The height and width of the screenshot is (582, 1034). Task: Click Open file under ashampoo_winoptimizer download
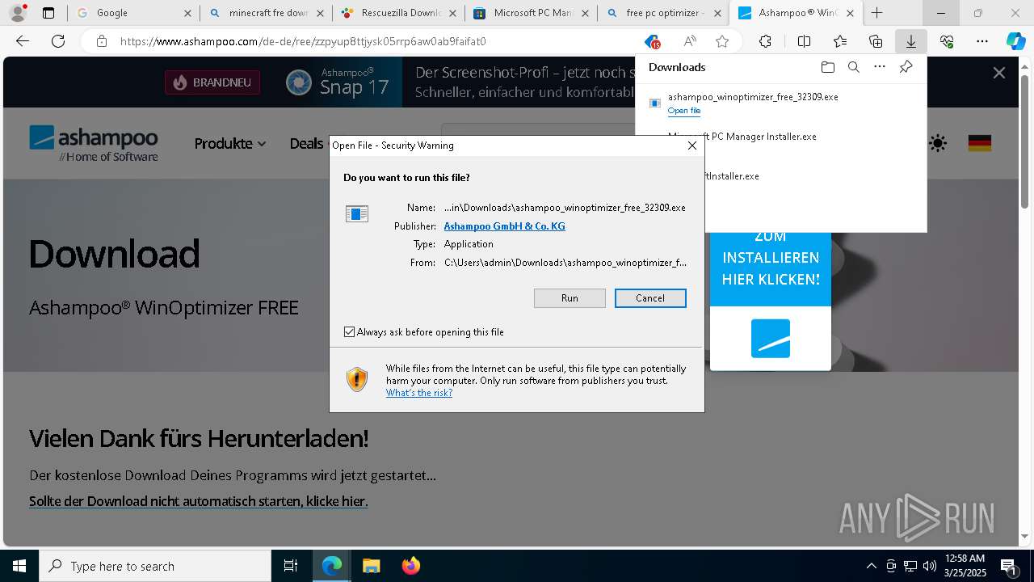684,111
